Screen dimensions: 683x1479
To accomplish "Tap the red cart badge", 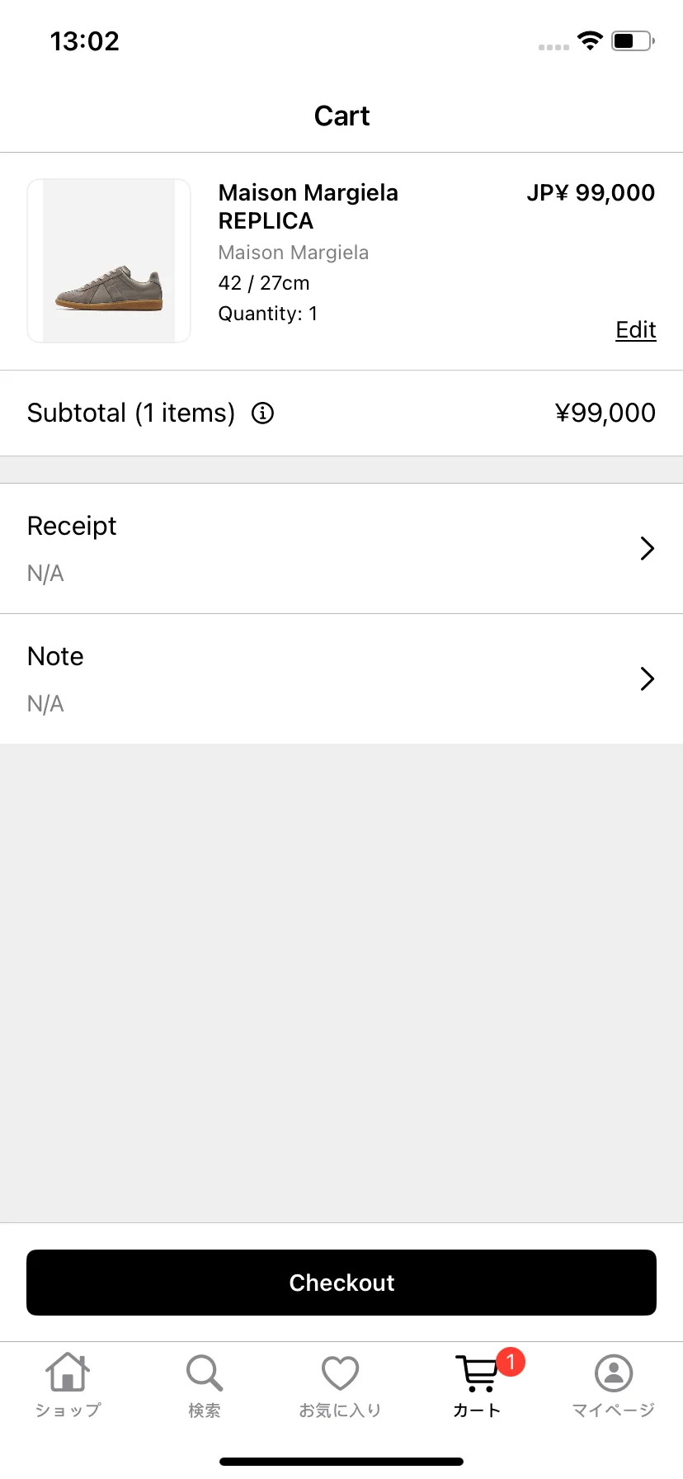I will (x=511, y=1361).
